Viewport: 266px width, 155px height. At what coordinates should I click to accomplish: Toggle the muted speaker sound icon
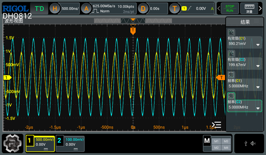253,144
